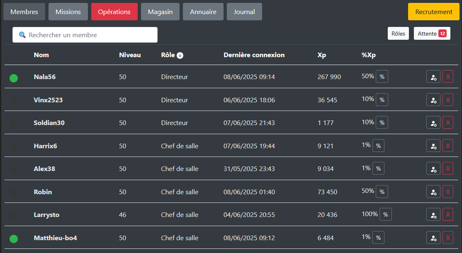Remove member Vinx2523 with X button
The image size is (462, 253).
pyautogui.click(x=448, y=100)
